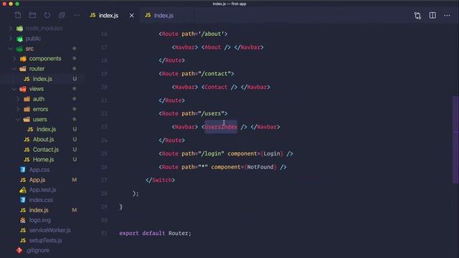Image resolution: width=459 pixels, height=258 pixels.
Task: Open logo.svg in the file tree
Action: [x=40, y=220]
